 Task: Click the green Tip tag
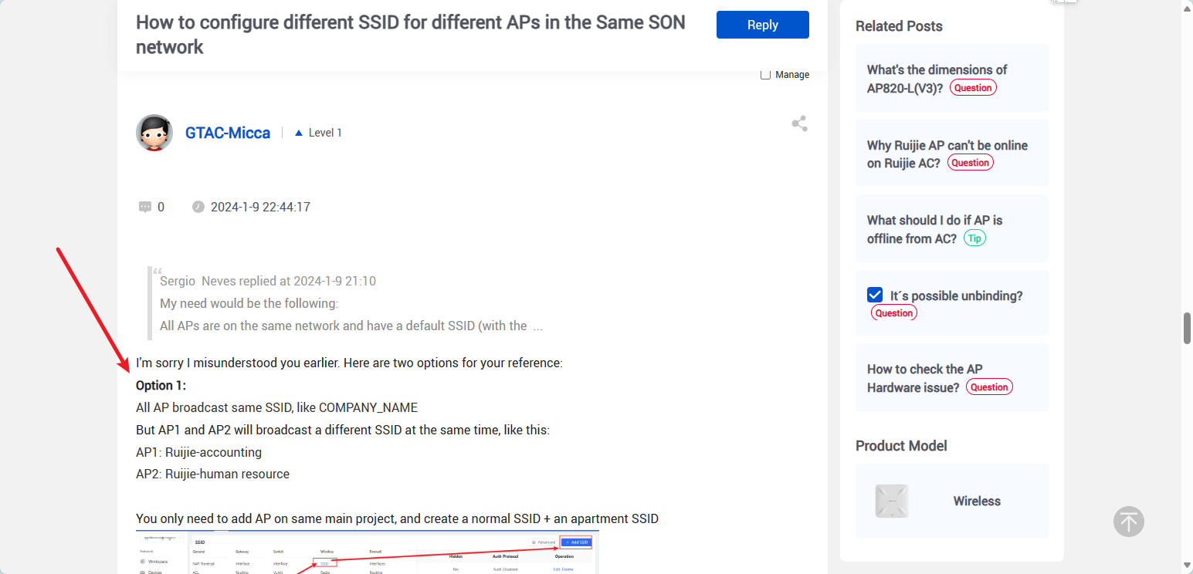pyautogui.click(x=974, y=238)
